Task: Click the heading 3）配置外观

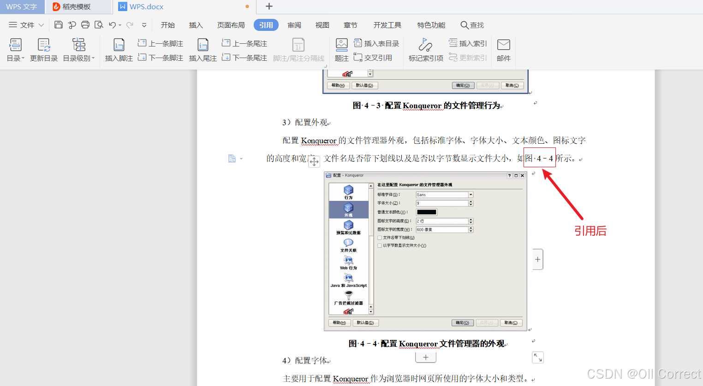Action: point(305,123)
